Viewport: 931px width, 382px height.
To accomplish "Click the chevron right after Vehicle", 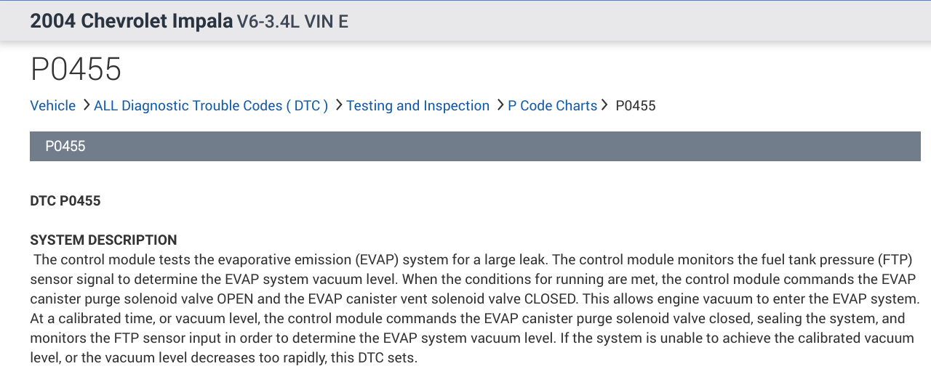I will tap(86, 105).
